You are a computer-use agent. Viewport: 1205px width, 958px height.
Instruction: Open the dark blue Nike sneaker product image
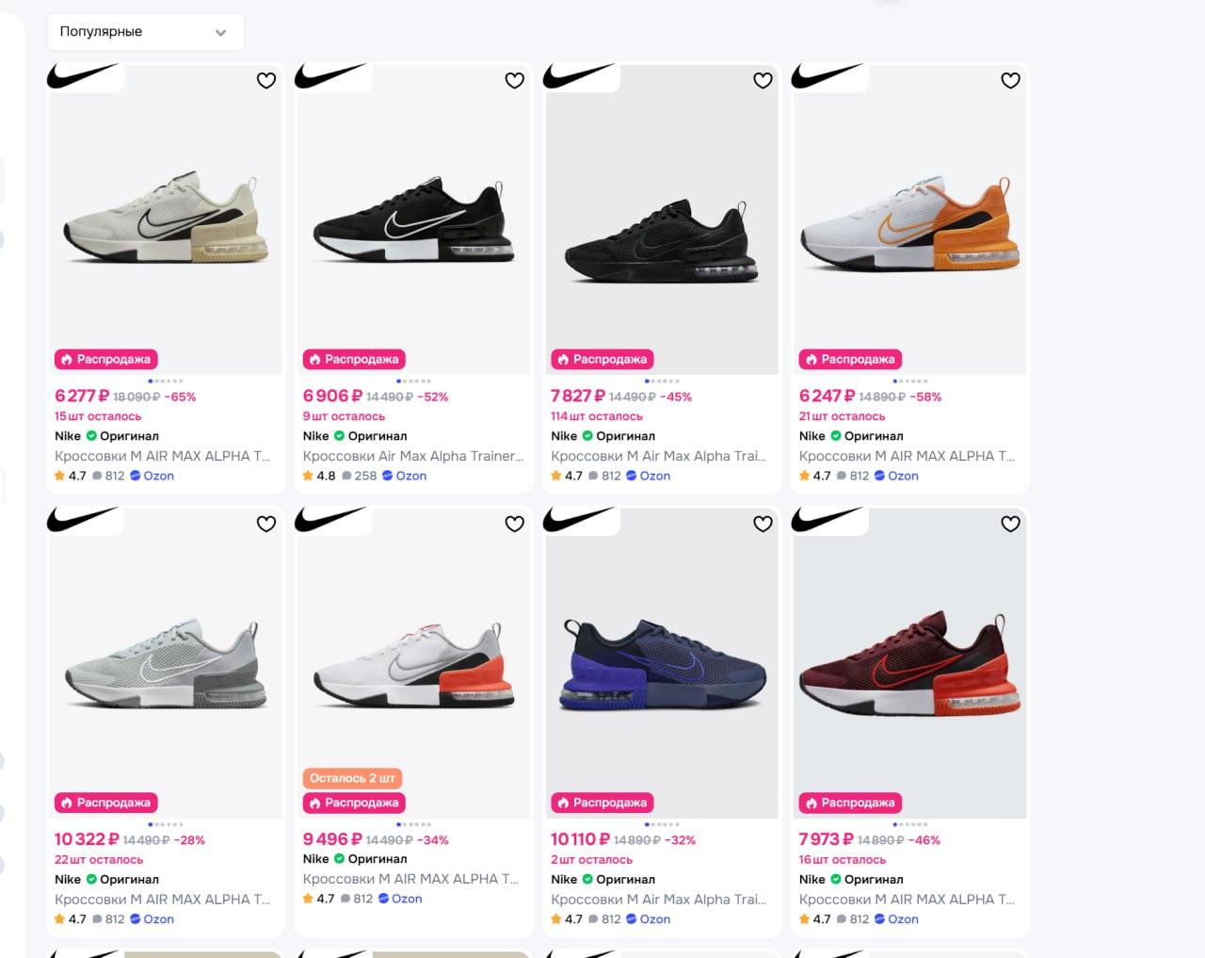point(662,664)
